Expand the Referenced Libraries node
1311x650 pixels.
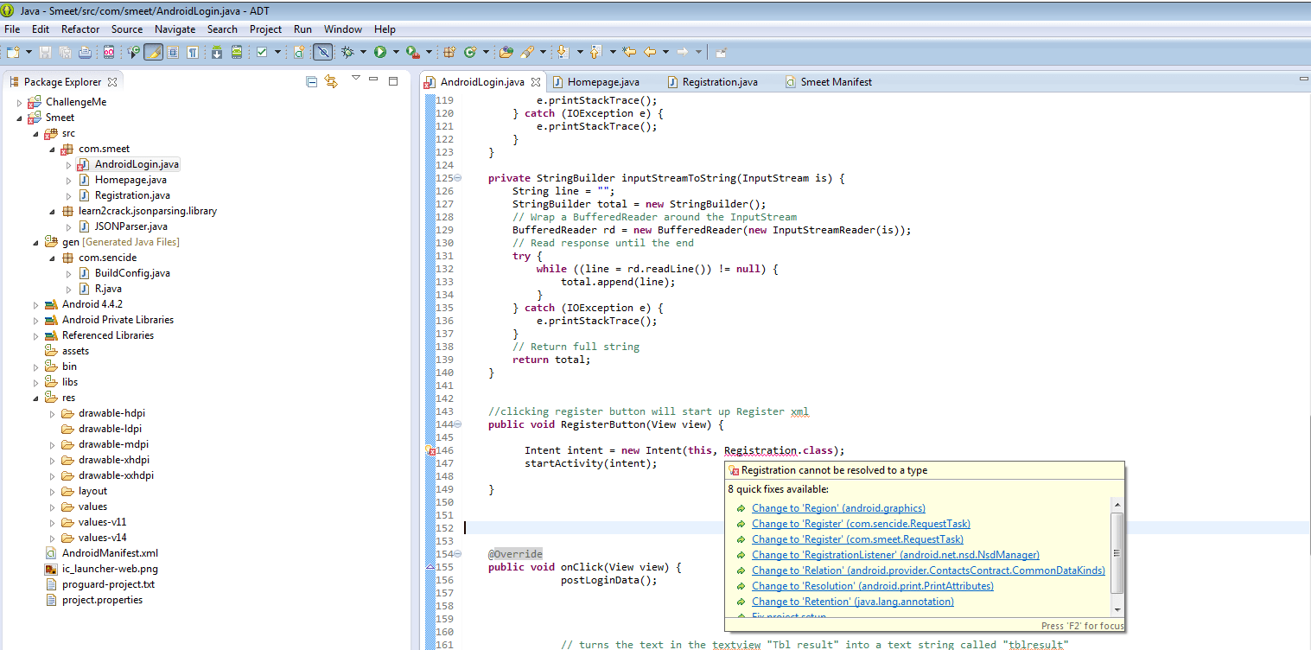coord(36,335)
